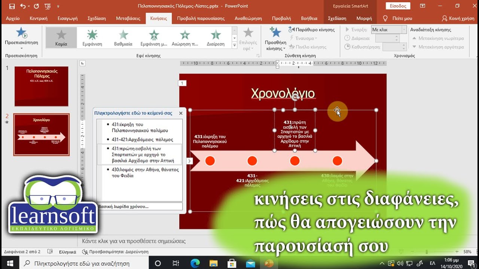479x269 pixels.
Task: Click Κοινή χρήση share button
Action: pos(458,18)
